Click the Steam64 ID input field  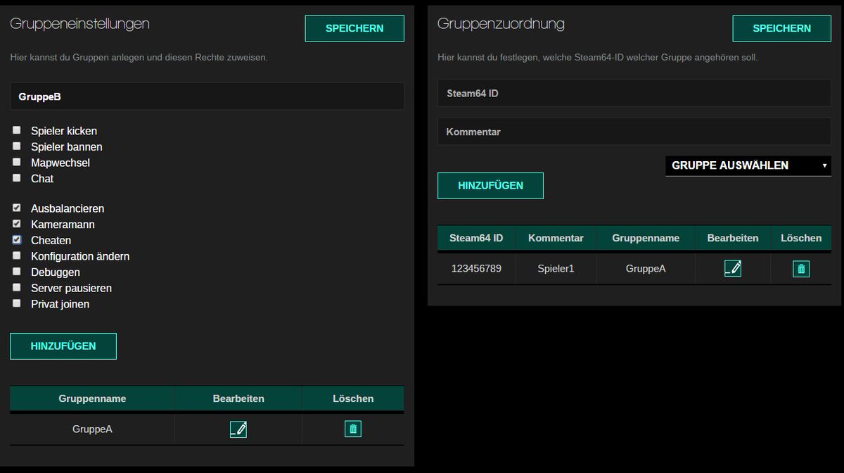coord(633,92)
